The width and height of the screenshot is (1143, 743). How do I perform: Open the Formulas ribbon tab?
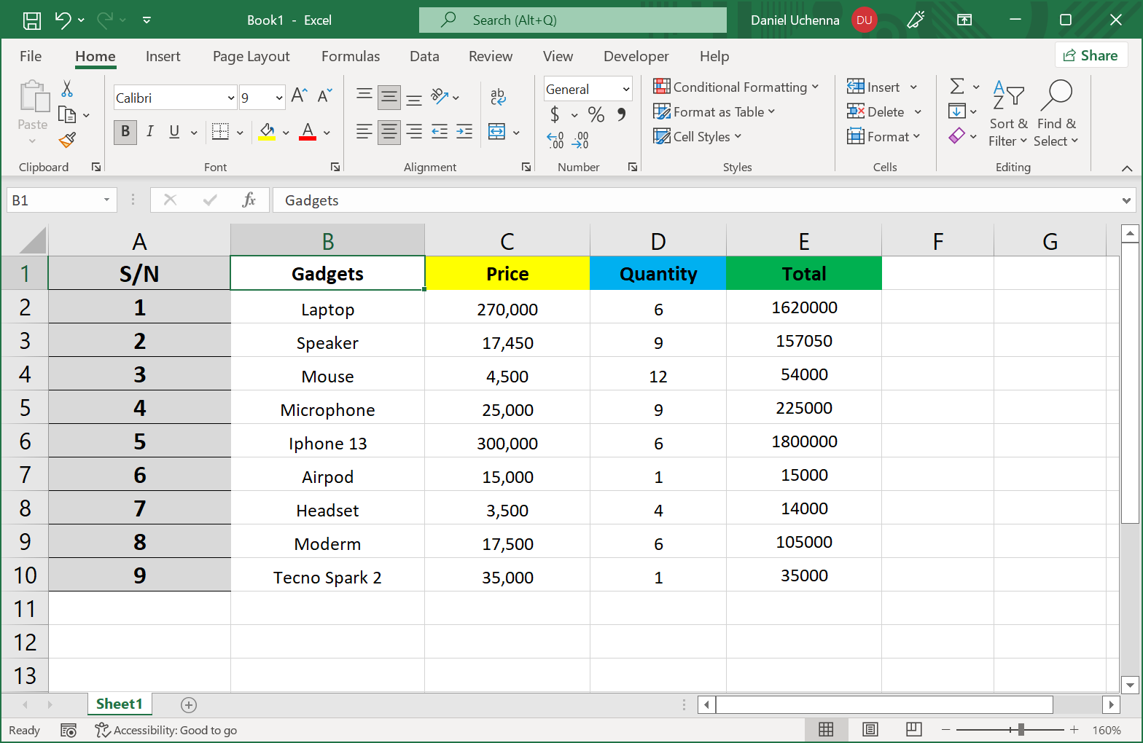coord(351,56)
